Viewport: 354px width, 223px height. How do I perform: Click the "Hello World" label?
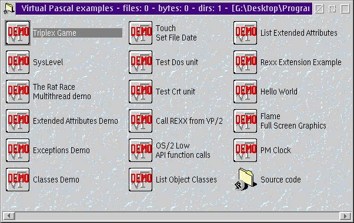click(x=279, y=92)
